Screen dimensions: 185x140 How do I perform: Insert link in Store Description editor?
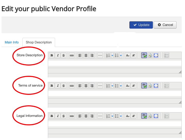(x=72, y=55)
